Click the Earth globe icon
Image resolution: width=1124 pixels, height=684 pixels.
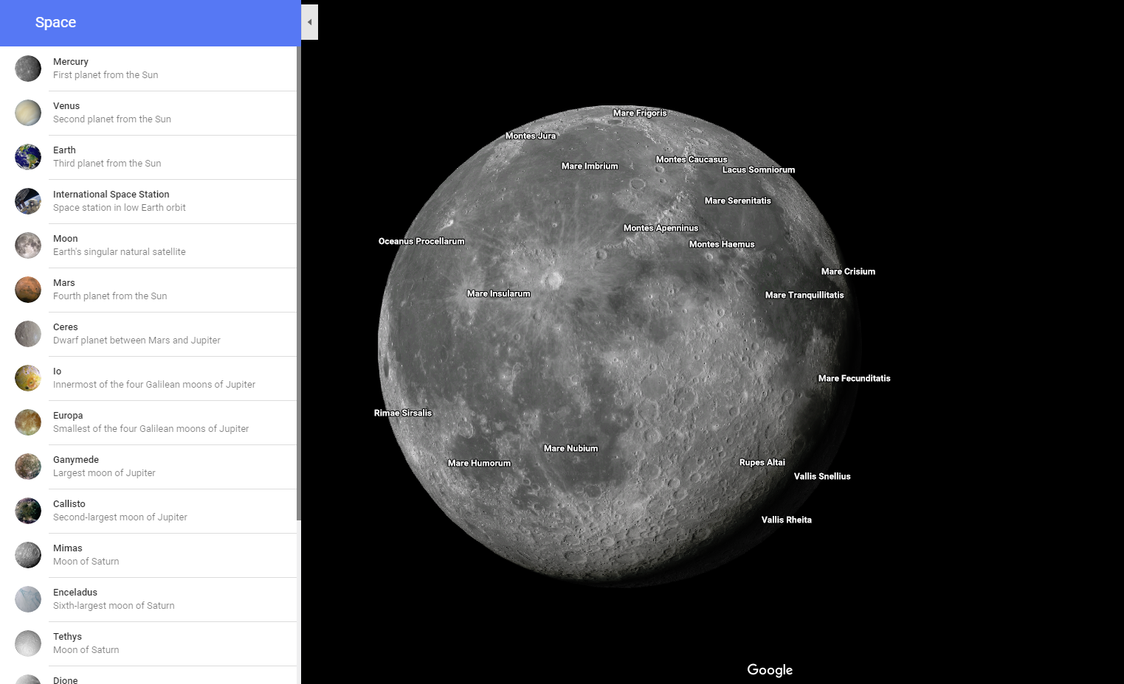tap(28, 157)
